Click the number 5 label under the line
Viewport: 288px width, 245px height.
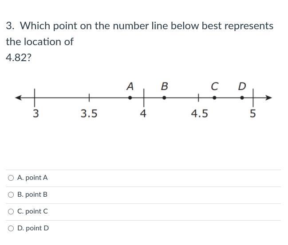coord(252,113)
